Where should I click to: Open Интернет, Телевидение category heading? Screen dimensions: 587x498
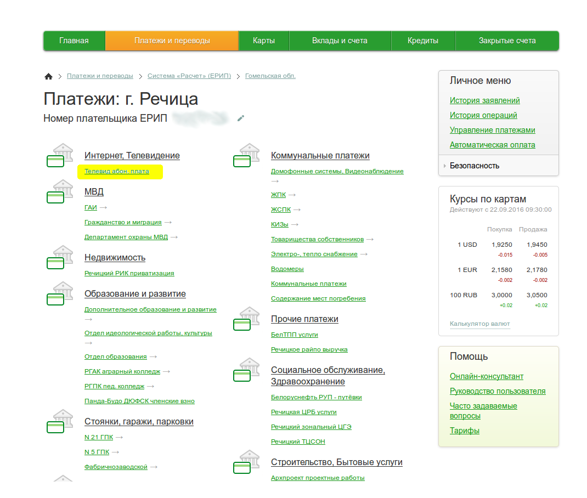[x=132, y=156]
